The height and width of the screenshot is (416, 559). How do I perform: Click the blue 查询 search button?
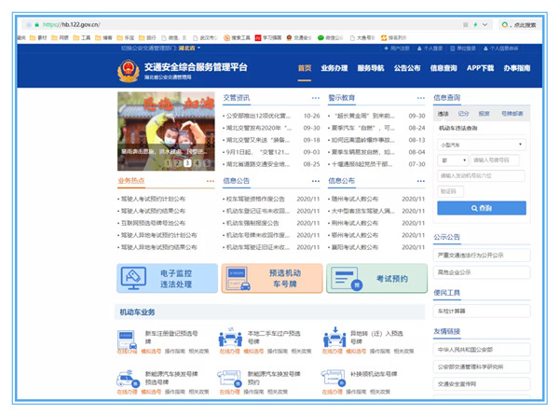(x=482, y=208)
